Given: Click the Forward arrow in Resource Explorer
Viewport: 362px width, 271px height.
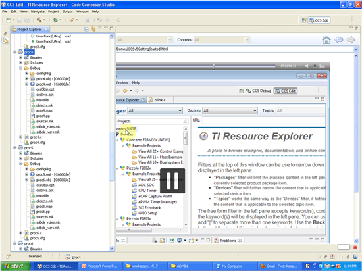Looking at the screenshot, I should click(x=351, y=40).
